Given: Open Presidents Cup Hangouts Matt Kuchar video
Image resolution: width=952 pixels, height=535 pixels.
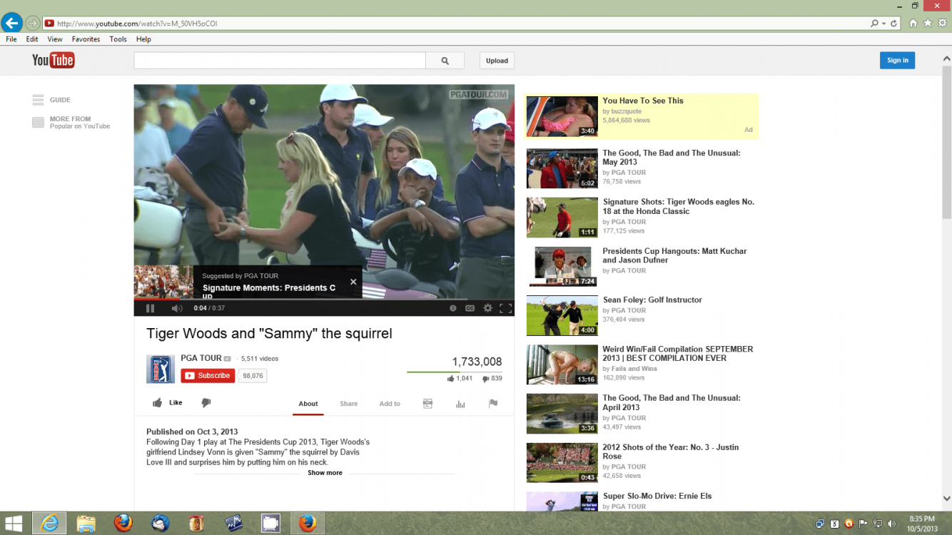Looking at the screenshot, I should (674, 255).
